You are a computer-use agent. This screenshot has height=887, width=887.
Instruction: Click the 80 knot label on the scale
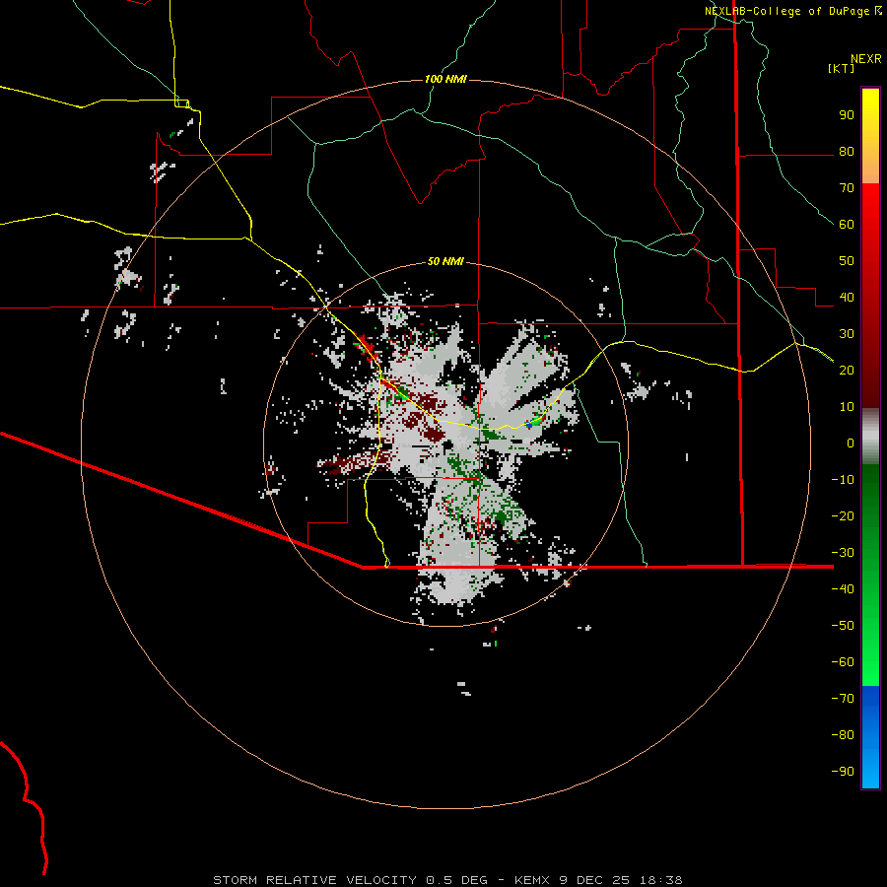tap(847, 151)
